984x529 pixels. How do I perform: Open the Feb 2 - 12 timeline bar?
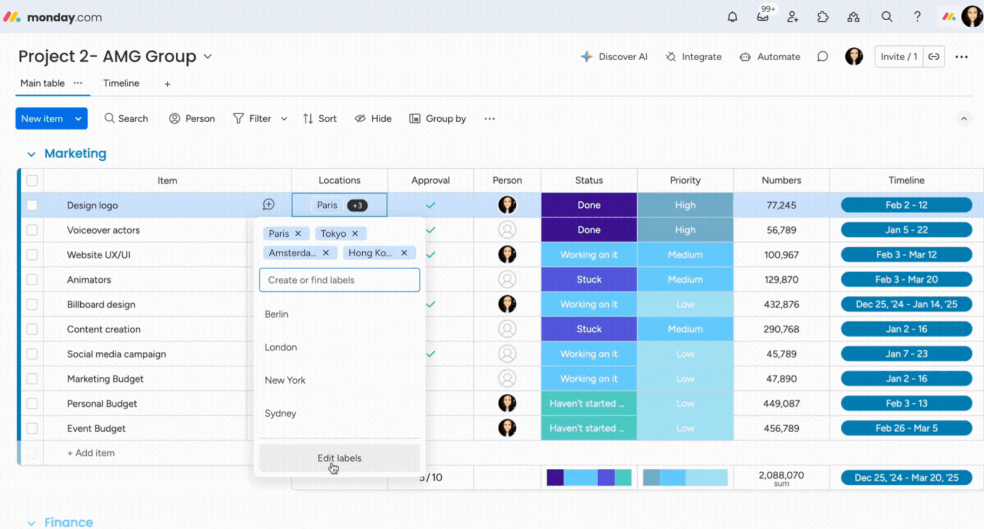tap(906, 205)
